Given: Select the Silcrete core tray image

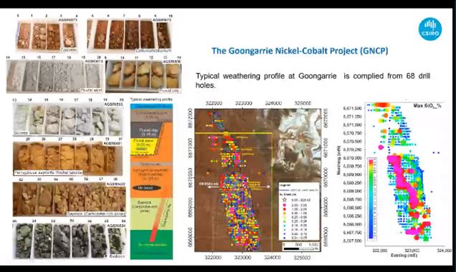Looking at the screenshot, I should tap(68, 118).
